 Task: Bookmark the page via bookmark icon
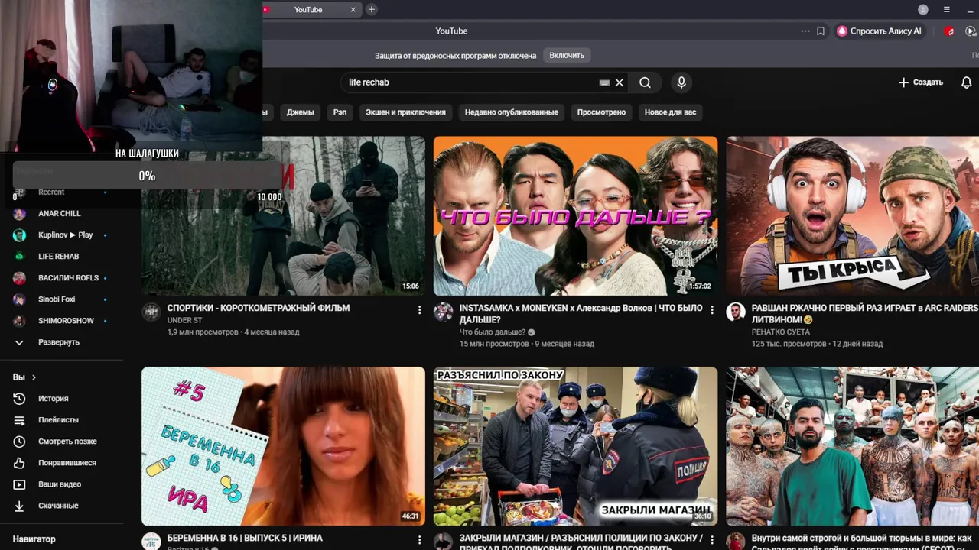click(820, 31)
